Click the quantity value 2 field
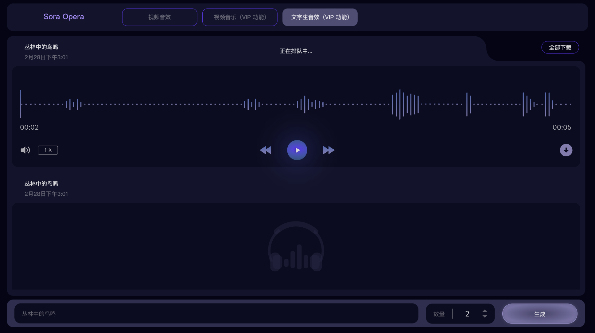Image resolution: width=595 pixels, height=333 pixels. [467, 314]
